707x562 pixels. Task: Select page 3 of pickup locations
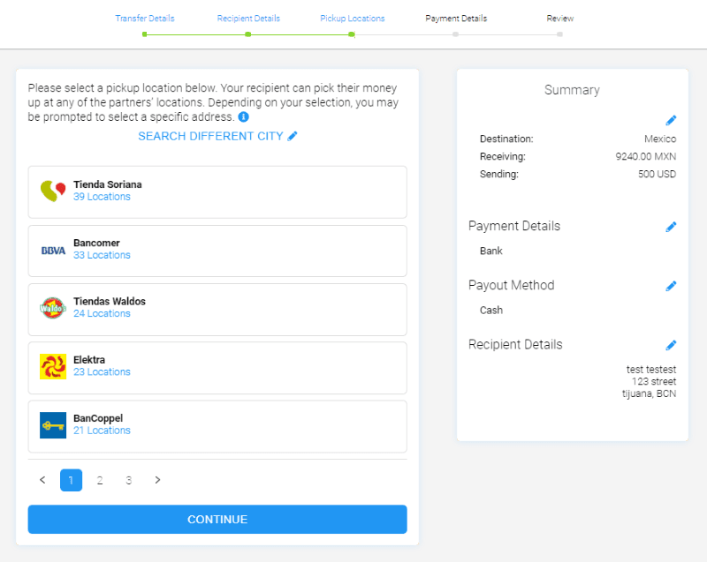coord(128,480)
